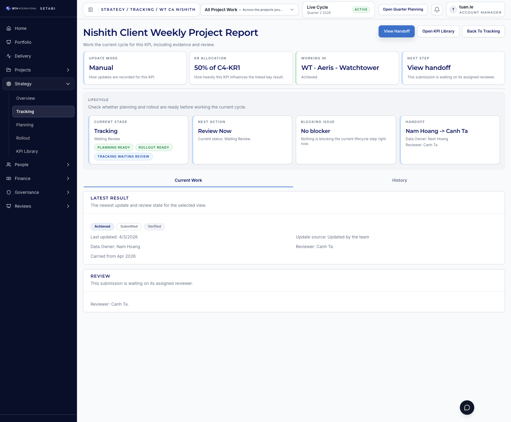This screenshot has width=511, height=422.
Task: Click the Home house icon
Action: coord(9,28)
